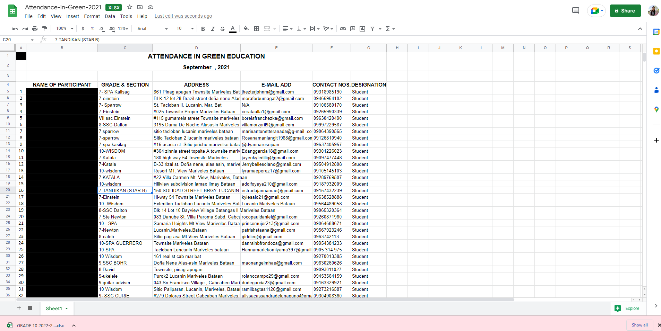The image size is (661, 331).
Task: Toggle strikethrough formatting
Action: [x=223, y=29]
